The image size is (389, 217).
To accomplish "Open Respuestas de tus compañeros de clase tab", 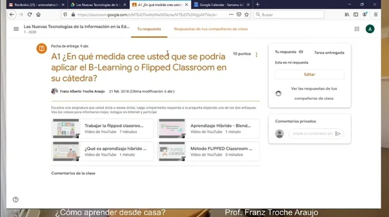I will pos(211,29).
